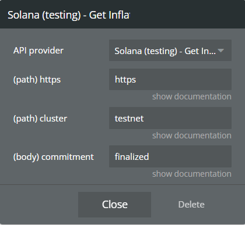Click the '(path) https' label

(x=37, y=80)
